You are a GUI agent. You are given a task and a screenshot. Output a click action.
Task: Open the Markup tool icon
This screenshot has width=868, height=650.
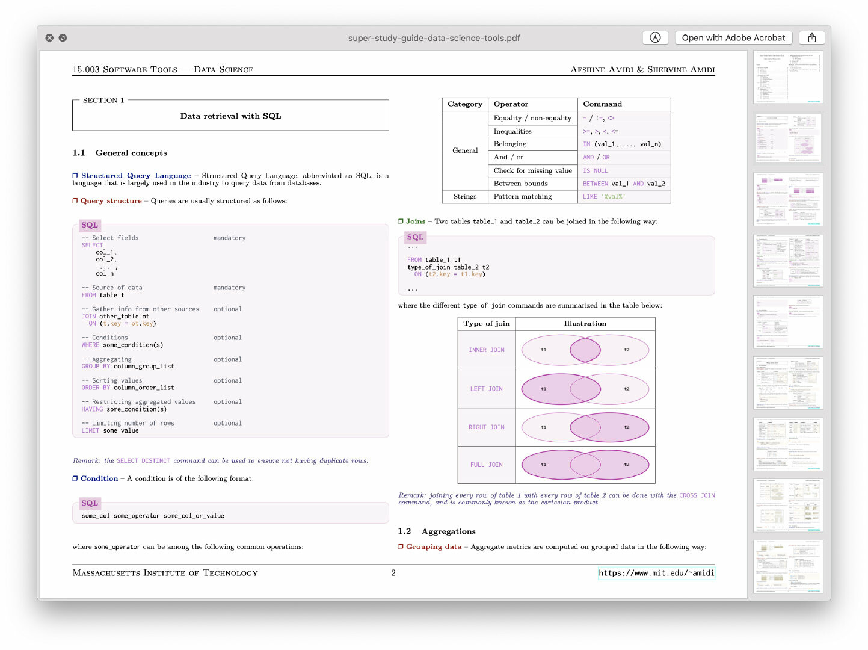(x=656, y=38)
